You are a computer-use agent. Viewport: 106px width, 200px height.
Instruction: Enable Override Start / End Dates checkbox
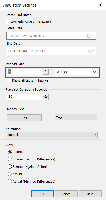tap(8, 22)
